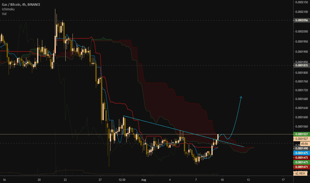Click the 20 date label on time axis
This screenshot has height=183, width=310.
point(39,180)
